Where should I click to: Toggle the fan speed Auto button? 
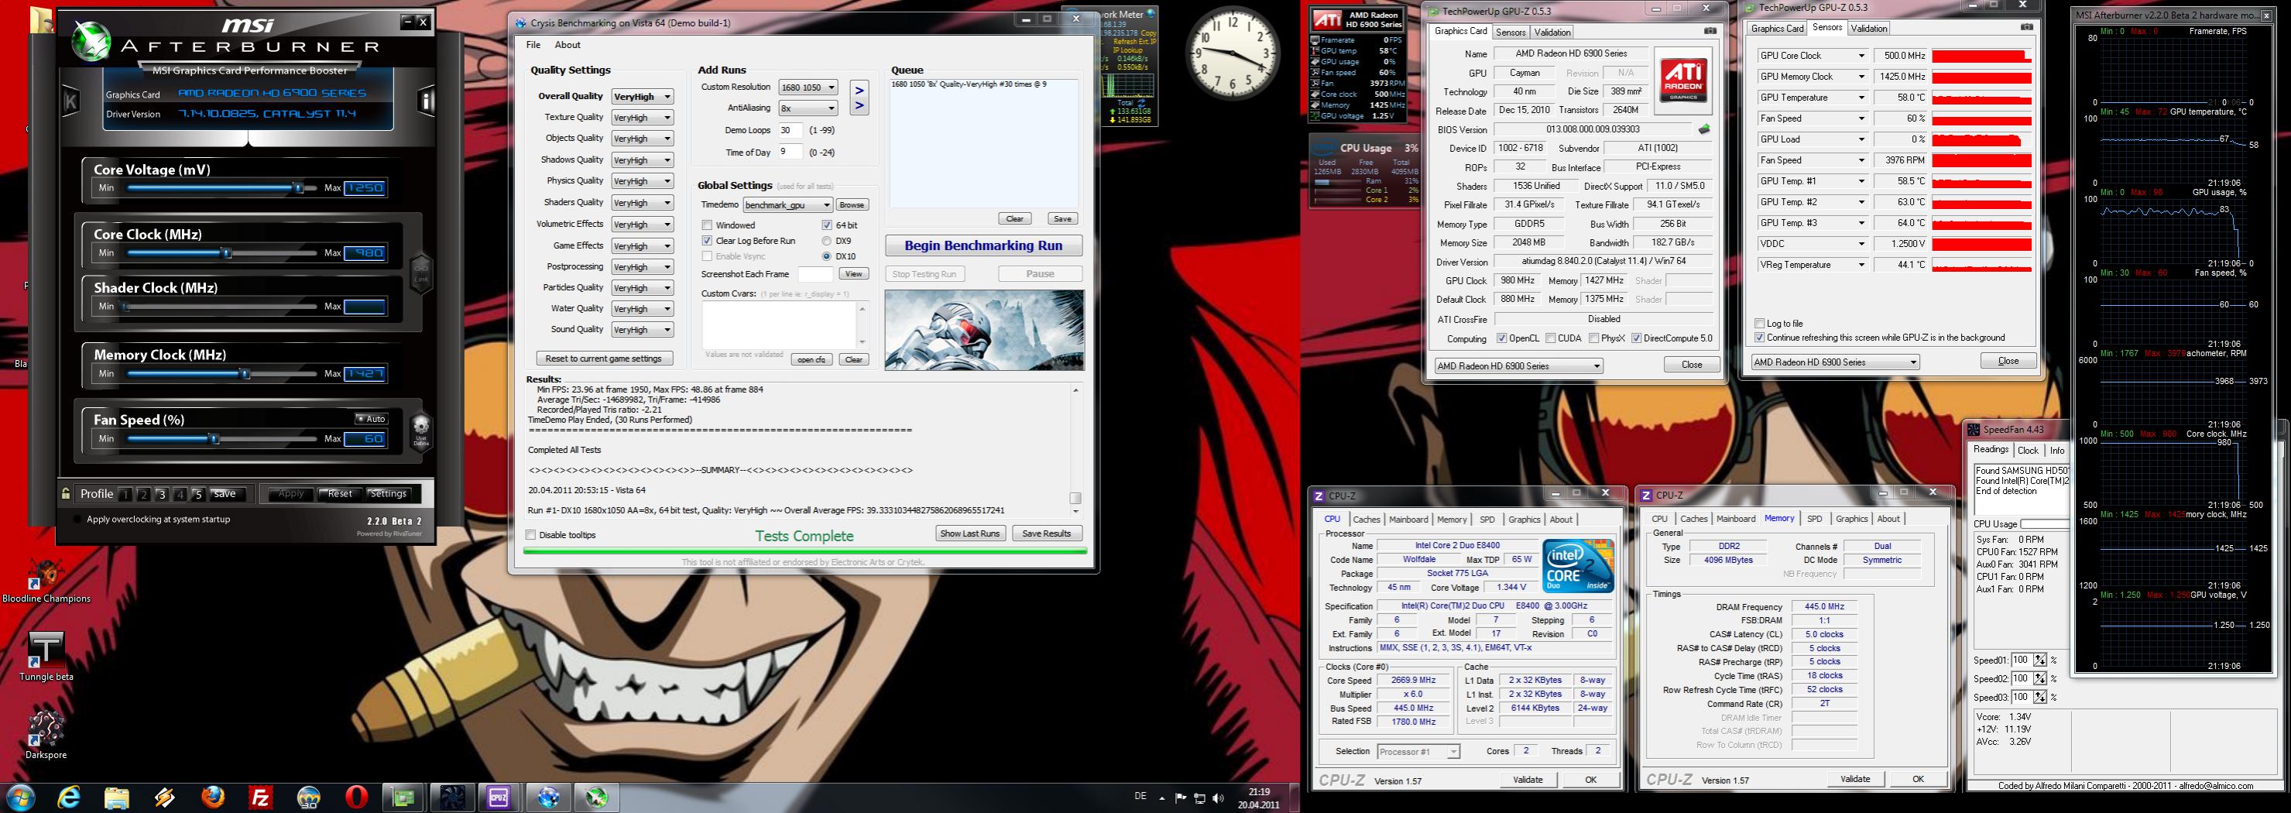(371, 419)
